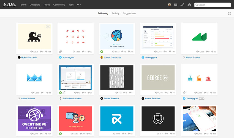234x138 pixels.
Task: Open the Designers menu
Action: tap(35, 5)
